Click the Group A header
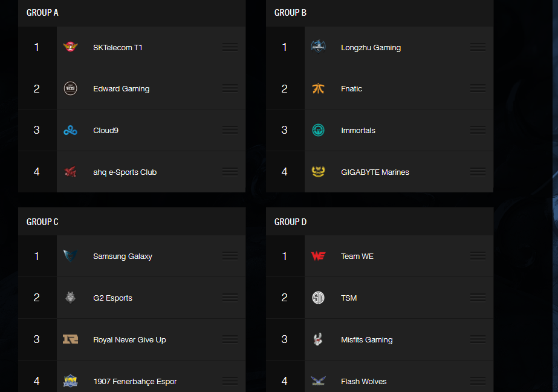This screenshot has height=392, width=558. click(x=43, y=13)
